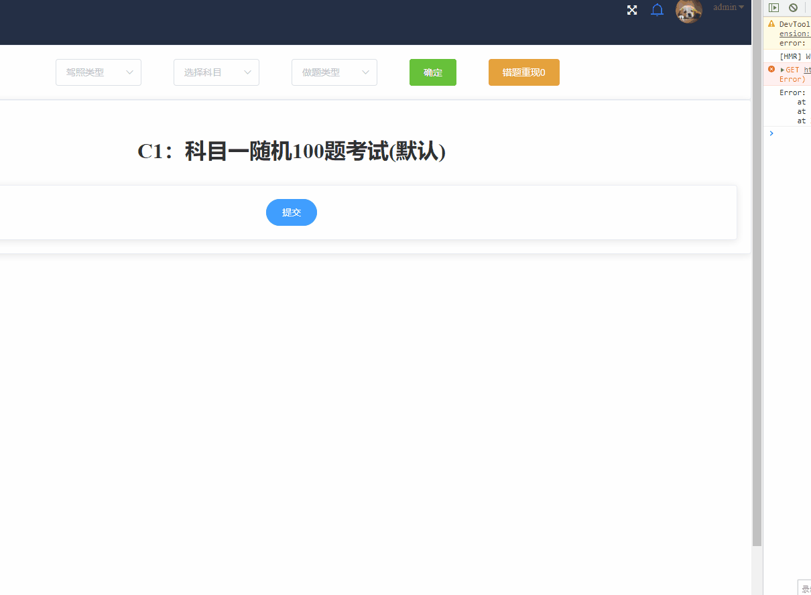Screen dimensions: 811x595
Task: Click the DevTools side panel toggle icon
Action: 774,7
